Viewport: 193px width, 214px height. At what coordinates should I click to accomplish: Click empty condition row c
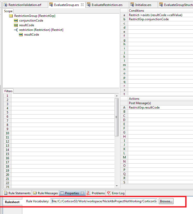[x=161, y=23]
